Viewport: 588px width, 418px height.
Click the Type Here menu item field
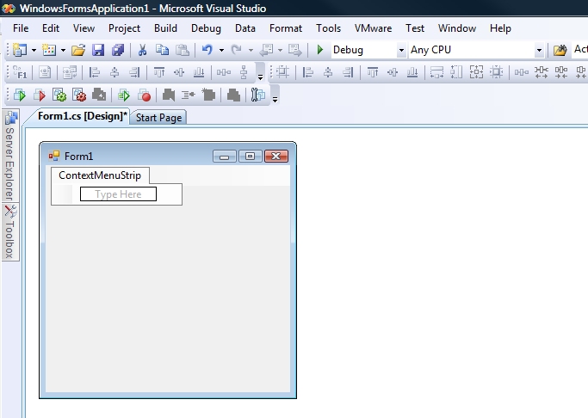(118, 194)
